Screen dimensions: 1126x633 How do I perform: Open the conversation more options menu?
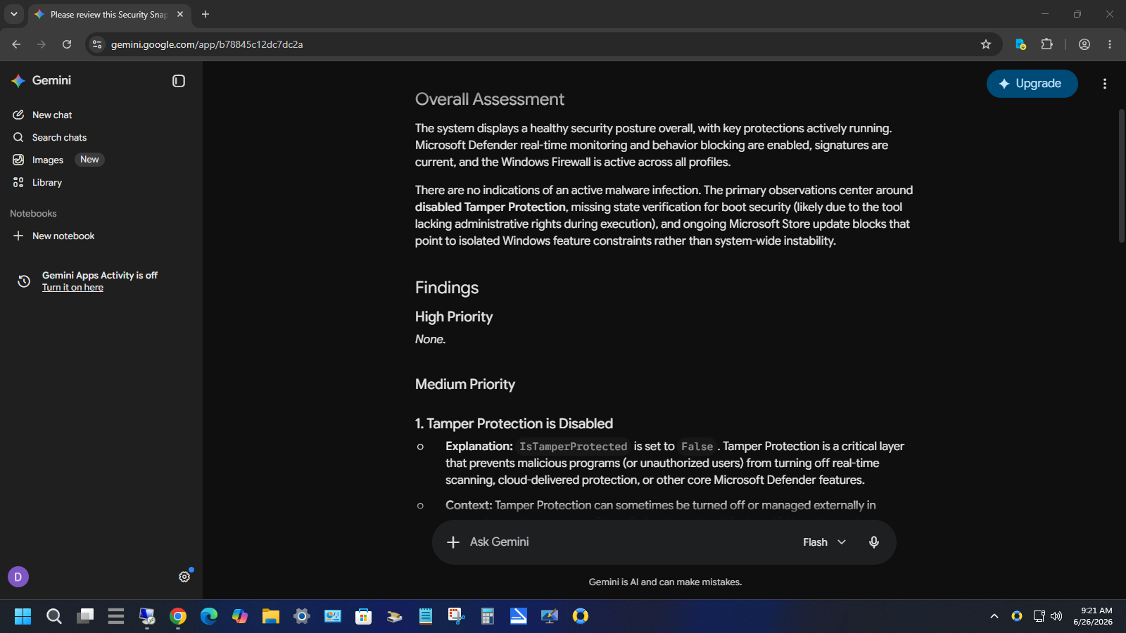point(1105,84)
